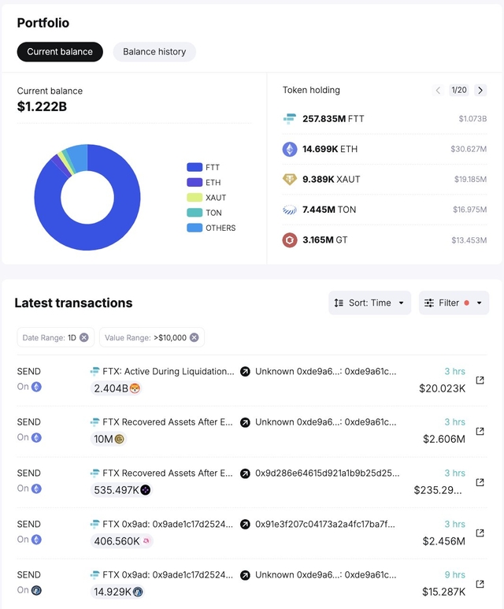Image resolution: width=504 pixels, height=609 pixels.
Task: Open external link for $2.456M transaction
Action: click(480, 533)
